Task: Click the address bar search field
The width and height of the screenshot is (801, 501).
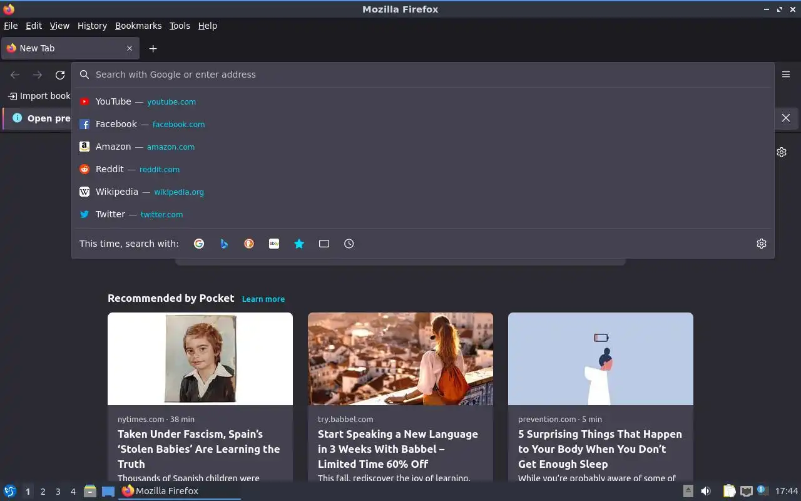Action: pyautogui.click(x=423, y=75)
